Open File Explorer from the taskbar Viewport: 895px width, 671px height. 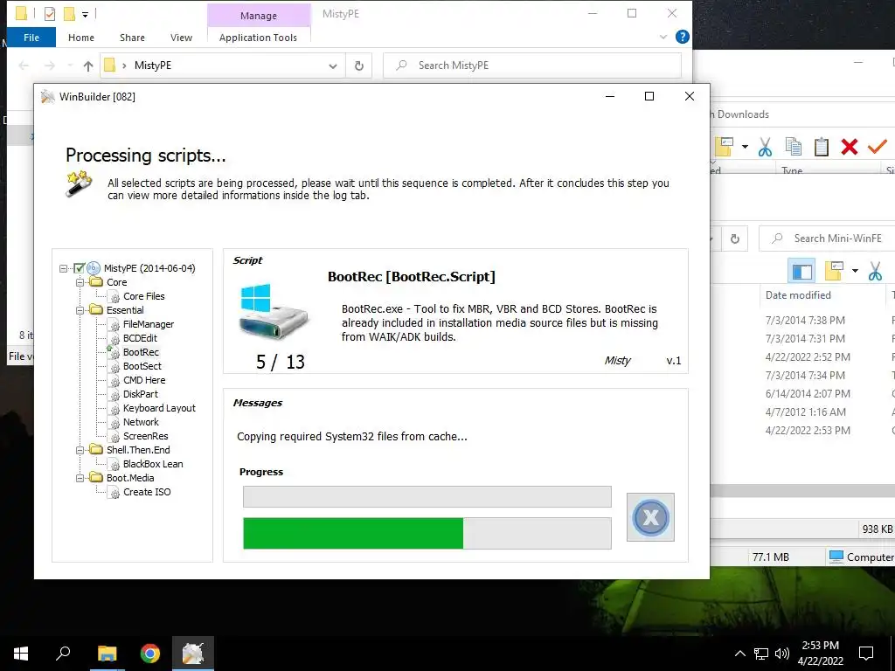pyautogui.click(x=107, y=654)
